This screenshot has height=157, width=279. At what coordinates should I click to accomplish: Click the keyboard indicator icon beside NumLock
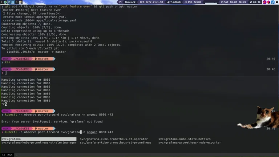[121, 2]
